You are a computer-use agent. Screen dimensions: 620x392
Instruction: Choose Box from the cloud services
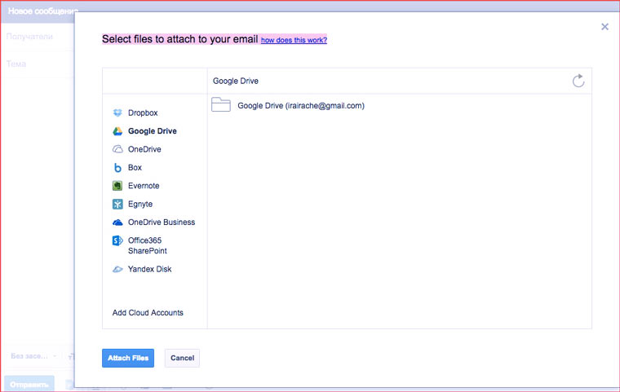[x=135, y=168]
